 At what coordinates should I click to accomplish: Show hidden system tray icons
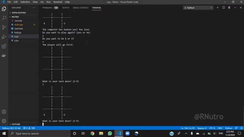186,134
